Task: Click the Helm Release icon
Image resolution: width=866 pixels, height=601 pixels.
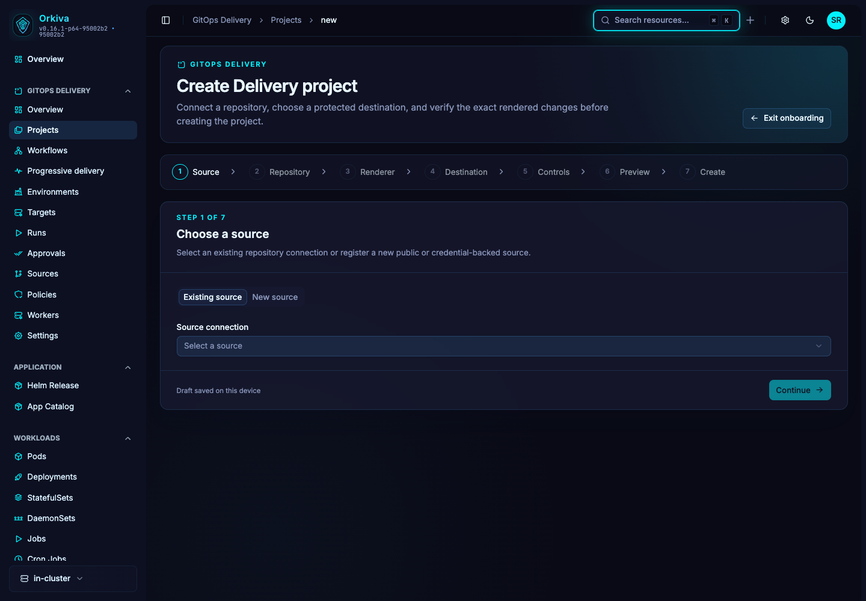Action: click(x=19, y=386)
